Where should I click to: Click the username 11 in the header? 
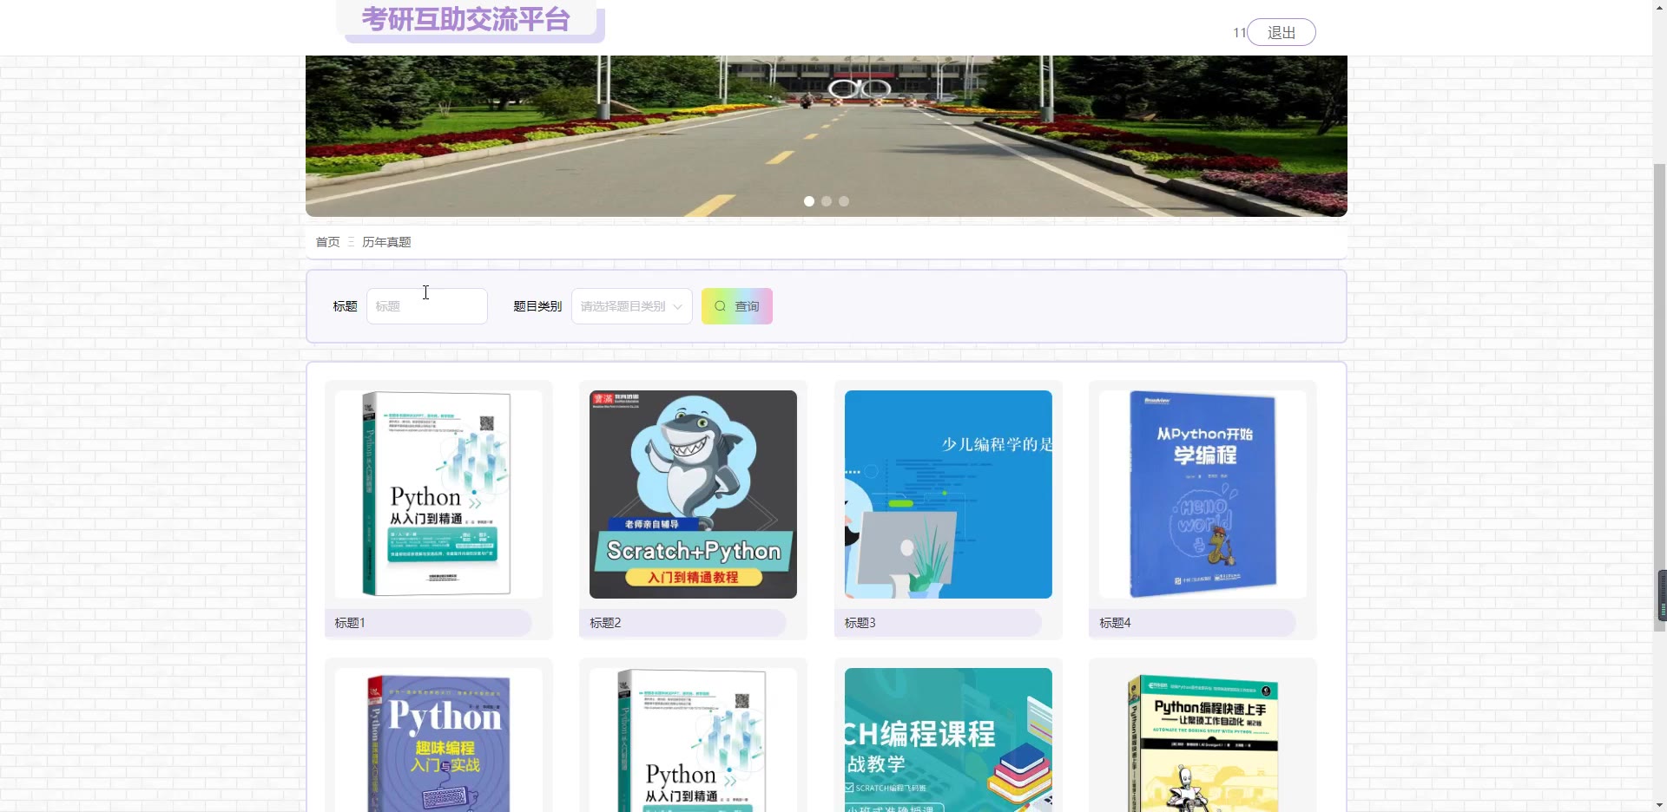coord(1239,33)
